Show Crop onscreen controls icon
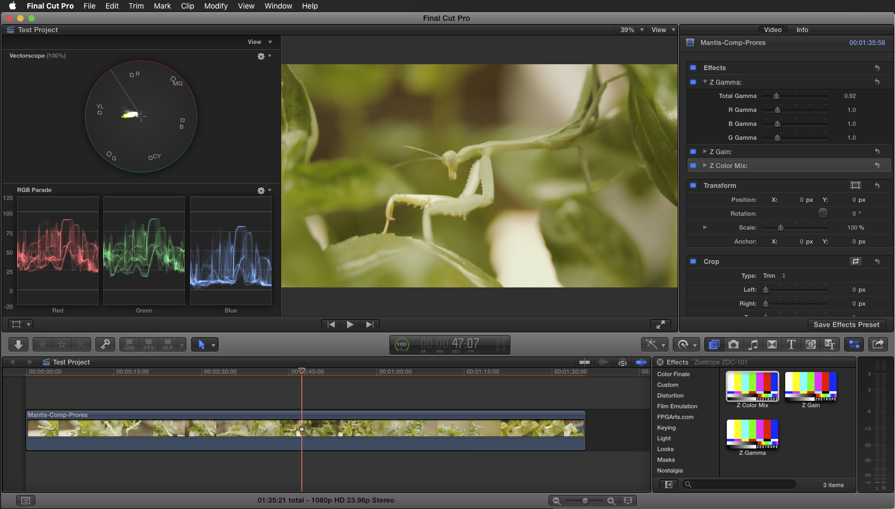This screenshot has height=509, width=895. [855, 261]
